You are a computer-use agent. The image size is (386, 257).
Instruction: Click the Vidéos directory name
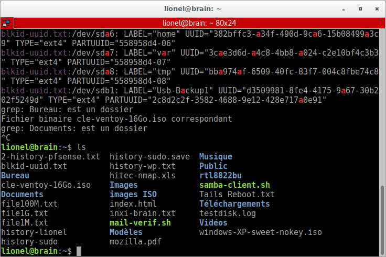[213, 223]
